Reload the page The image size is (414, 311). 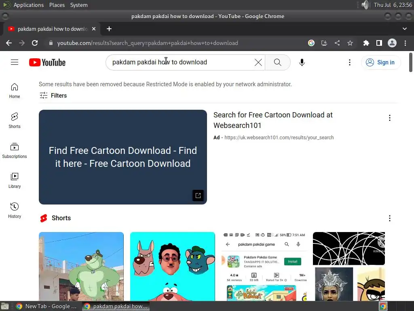(35, 43)
